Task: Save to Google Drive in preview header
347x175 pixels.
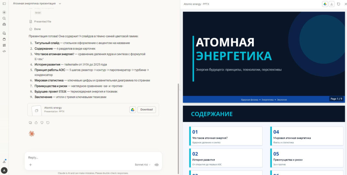Action: tap(325, 4)
